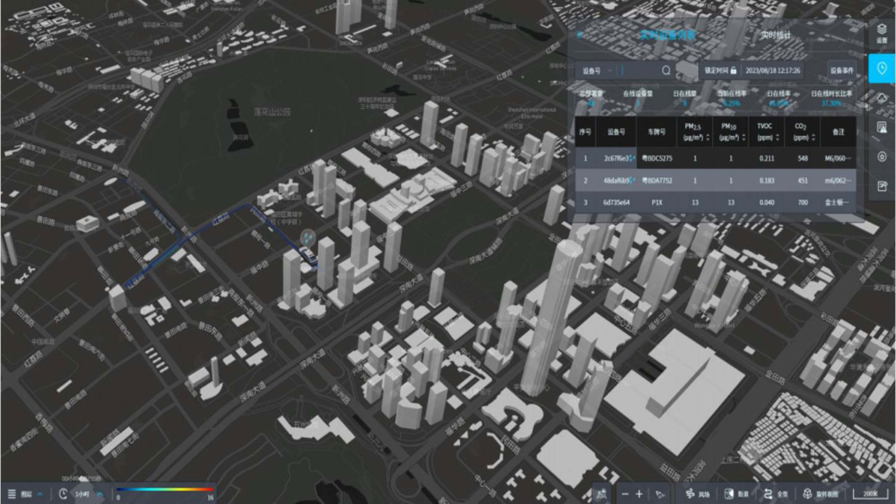The width and height of the screenshot is (896, 504).
Task: Open the 1小时 time range dropdown
Action: click(x=81, y=494)
